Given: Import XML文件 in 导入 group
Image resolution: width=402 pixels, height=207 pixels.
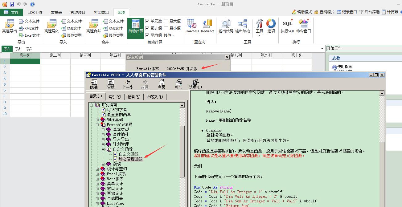Looking at the screenshot, I should pos(71,28).
